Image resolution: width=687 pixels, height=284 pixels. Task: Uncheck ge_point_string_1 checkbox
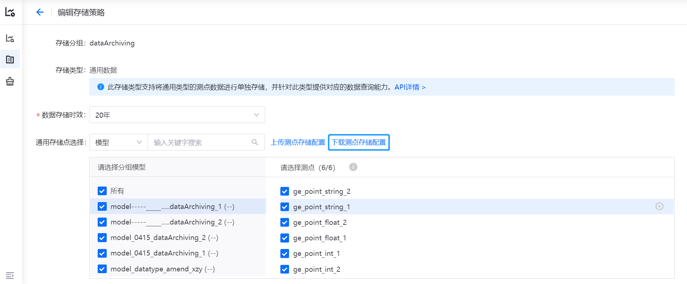[x=285, y=207]
